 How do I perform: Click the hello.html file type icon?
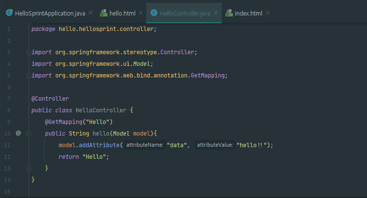pyautogui.click(x=104, y=13)
